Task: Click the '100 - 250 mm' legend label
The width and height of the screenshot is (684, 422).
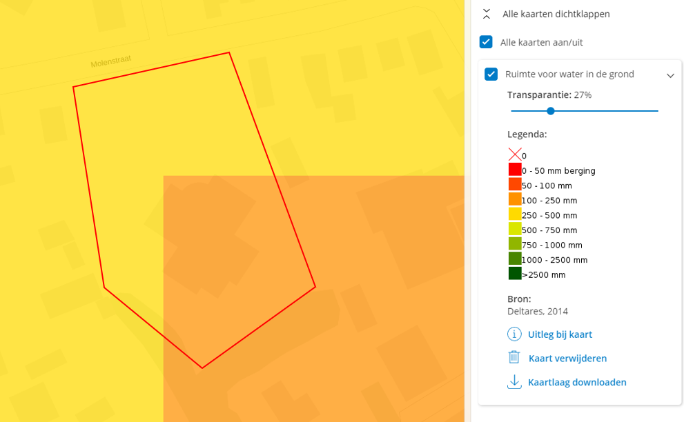Action: (549, 201)
